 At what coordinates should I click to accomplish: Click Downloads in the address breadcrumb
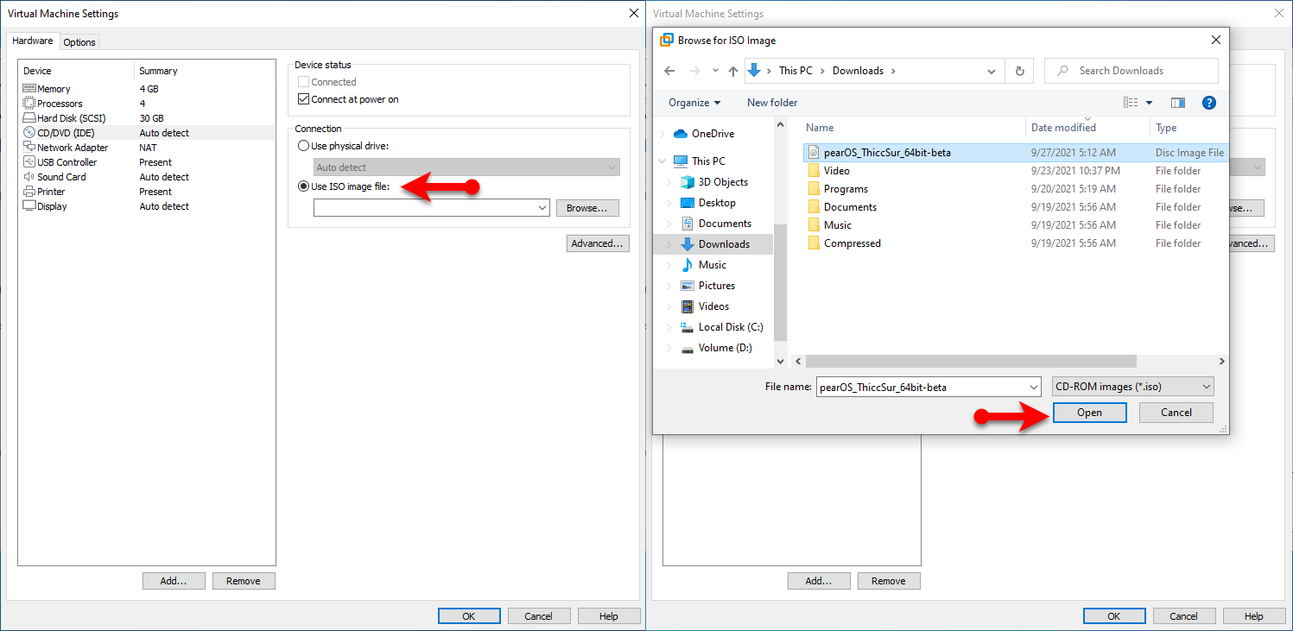click(x=858, y=71)
